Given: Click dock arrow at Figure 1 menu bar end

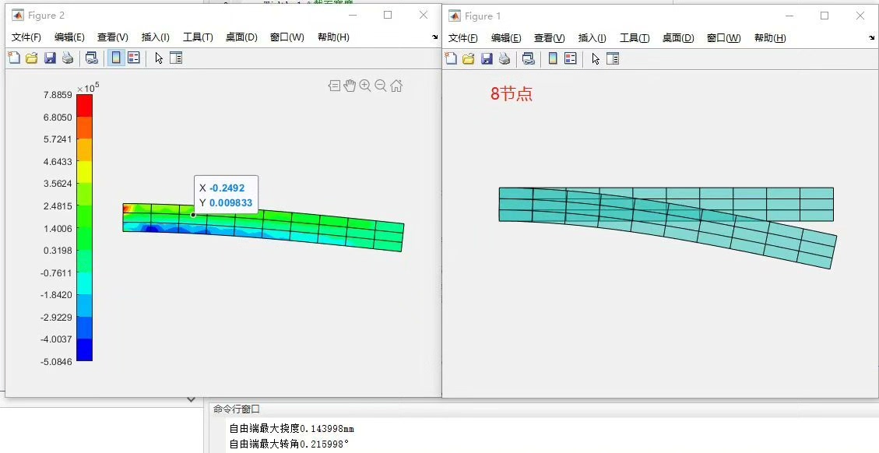Looking at the screenshot, I should 872,37.
